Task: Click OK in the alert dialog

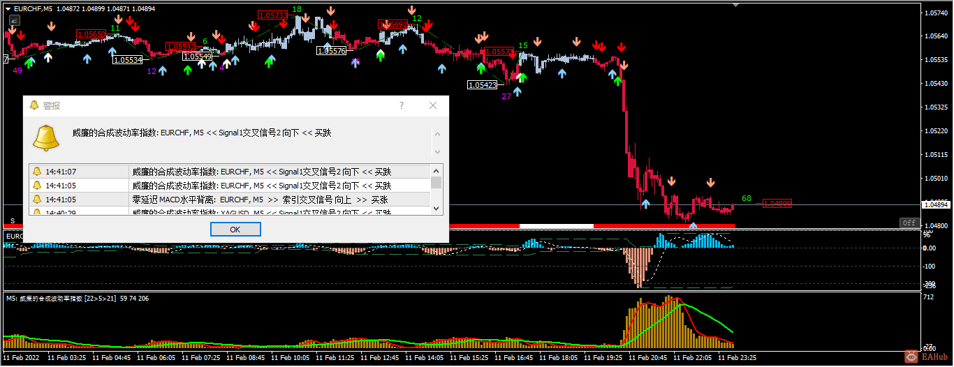Action: [x=235, y=230]
